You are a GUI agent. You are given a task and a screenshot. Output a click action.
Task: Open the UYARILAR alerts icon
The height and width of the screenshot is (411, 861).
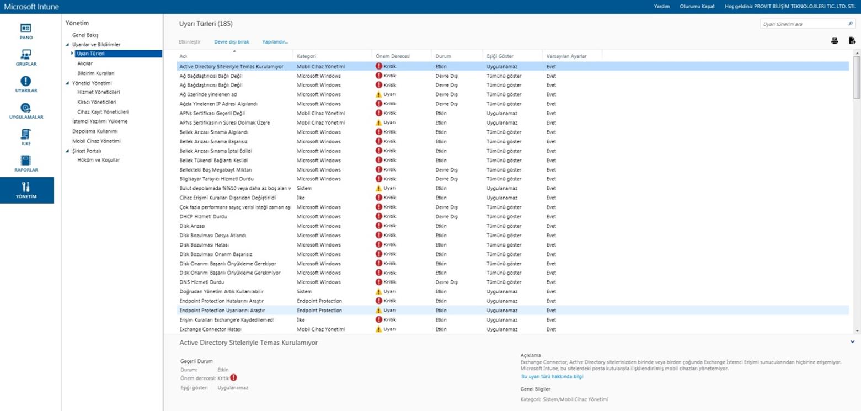(26, 81)
